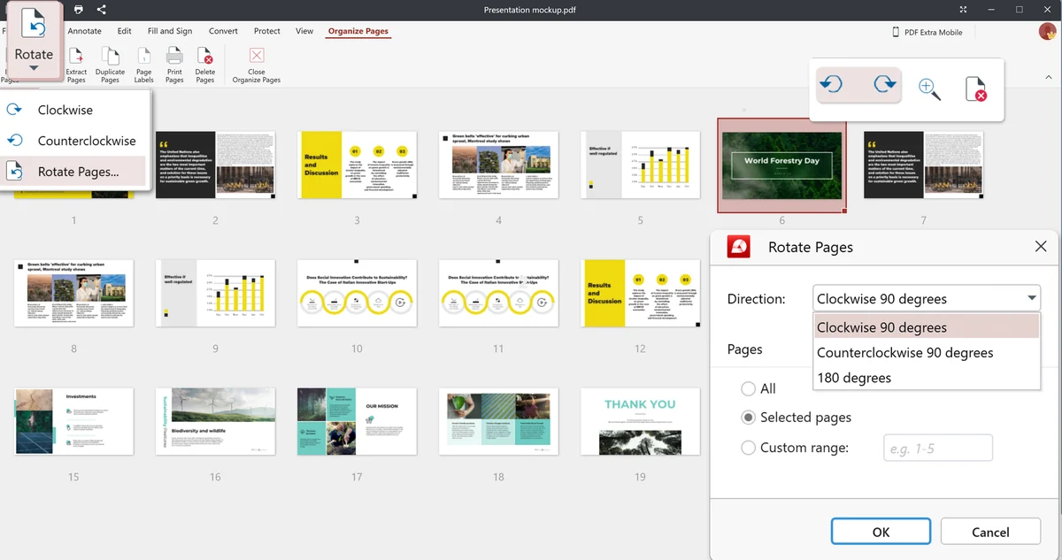Select Biodiversity page 16 thumbnail
This screenshot has height=560, width=1062.
215,421
